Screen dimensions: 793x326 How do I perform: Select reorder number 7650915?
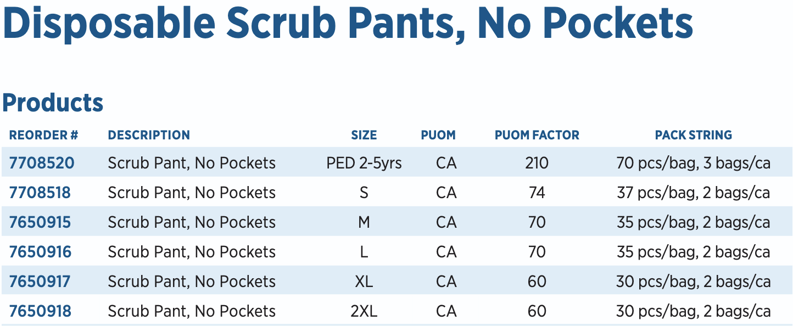[x=40, y=222]
